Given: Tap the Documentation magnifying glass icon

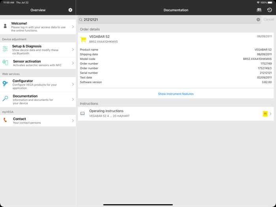Looking at the screenshot, I should click(5, 99).
